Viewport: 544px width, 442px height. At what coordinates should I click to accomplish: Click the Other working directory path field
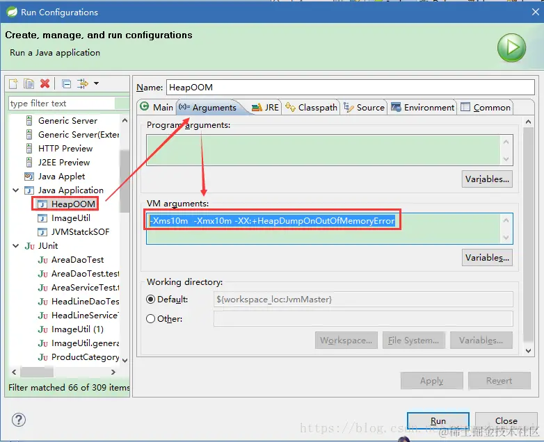click(x=363, y=318)
